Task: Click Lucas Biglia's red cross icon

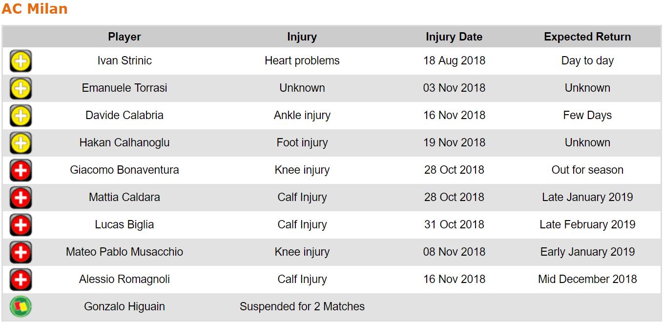Action: click(x=21, y=225)
